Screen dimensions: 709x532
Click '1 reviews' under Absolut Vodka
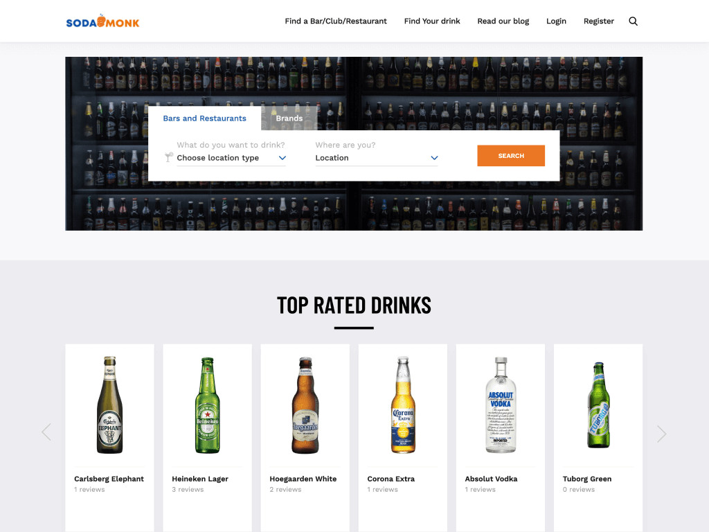(481, 490)
